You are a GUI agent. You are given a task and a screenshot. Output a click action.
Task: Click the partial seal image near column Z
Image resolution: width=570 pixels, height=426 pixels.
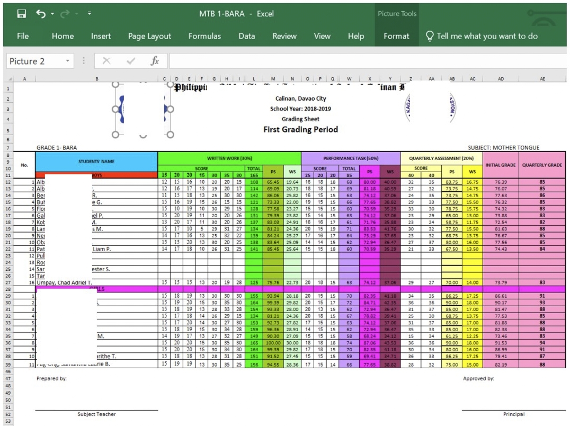408,107
